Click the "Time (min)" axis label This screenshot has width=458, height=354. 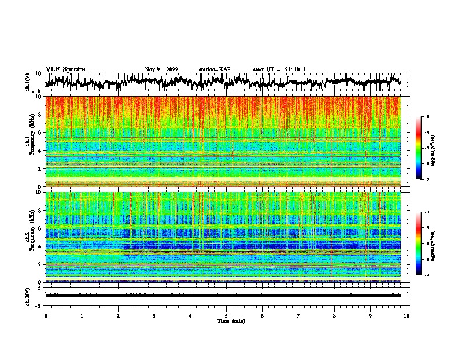coord(231,321)
